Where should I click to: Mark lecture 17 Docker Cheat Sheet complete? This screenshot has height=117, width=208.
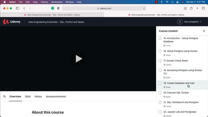[160, 61]
